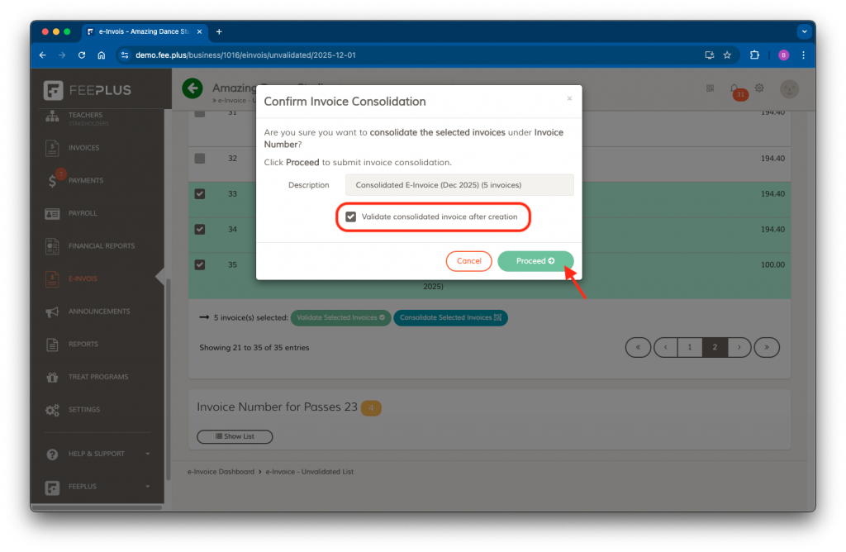846x552 pixels.
Task: Expand the FEEPLUS sidebar dropdown
Action: click(x=97, y=487)
